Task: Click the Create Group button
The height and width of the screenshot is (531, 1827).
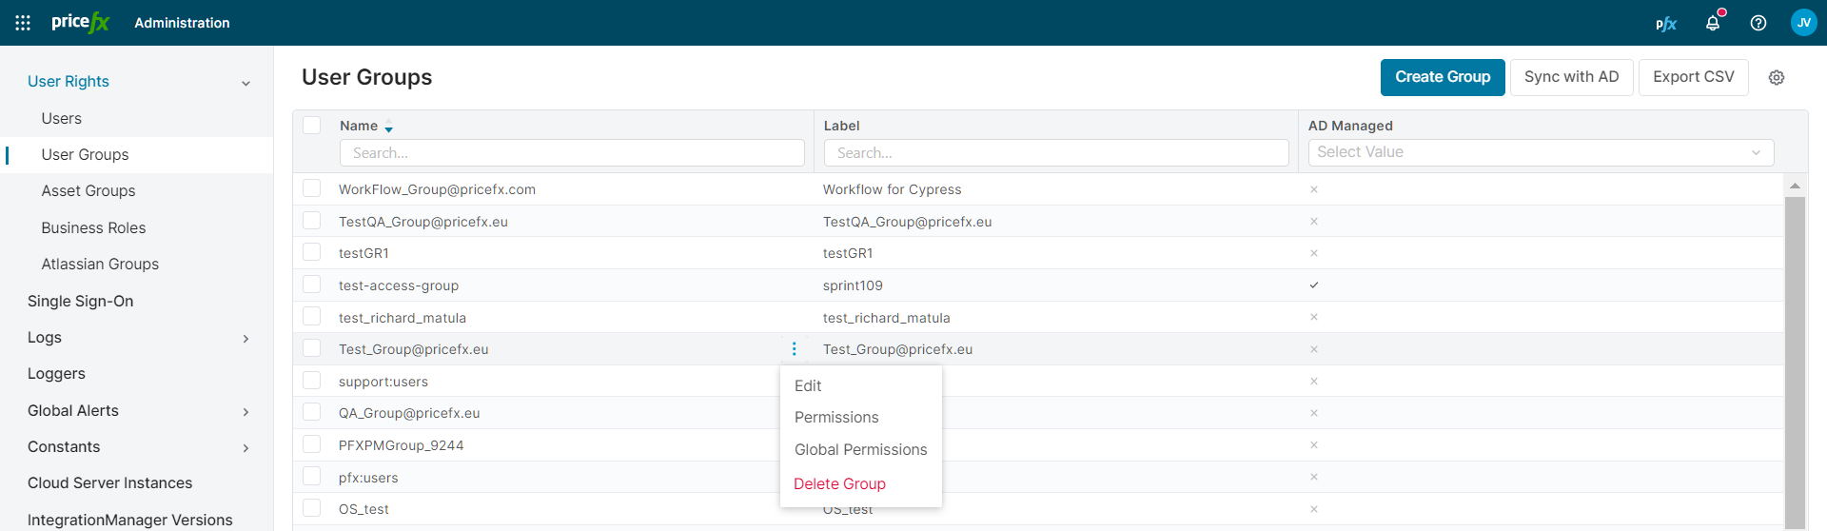Action: (x=1442, y=77)
